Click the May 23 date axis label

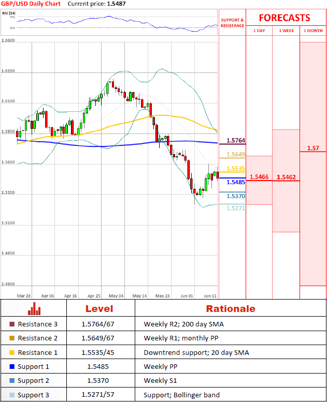[162, 296]
